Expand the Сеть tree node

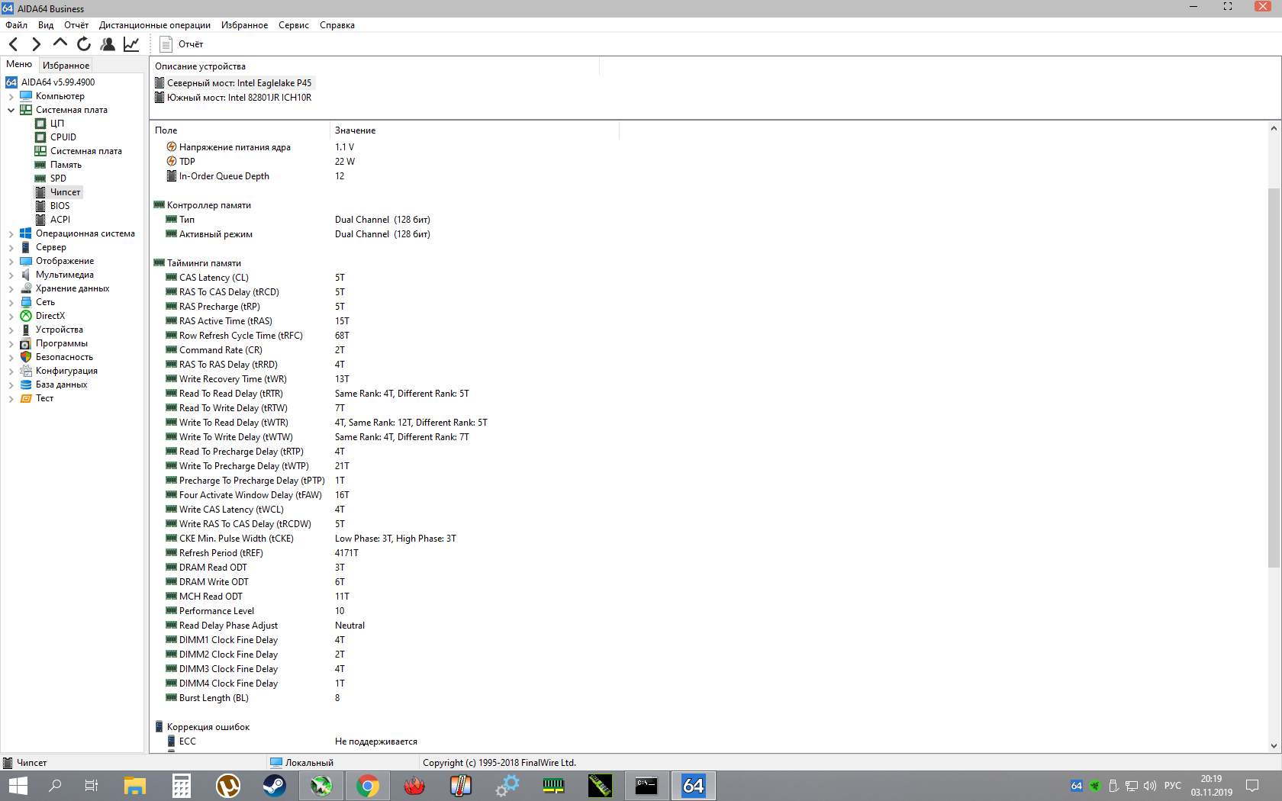(x=11, y=302)
